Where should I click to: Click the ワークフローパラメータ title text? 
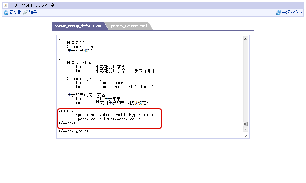click(x=34, y=6)
